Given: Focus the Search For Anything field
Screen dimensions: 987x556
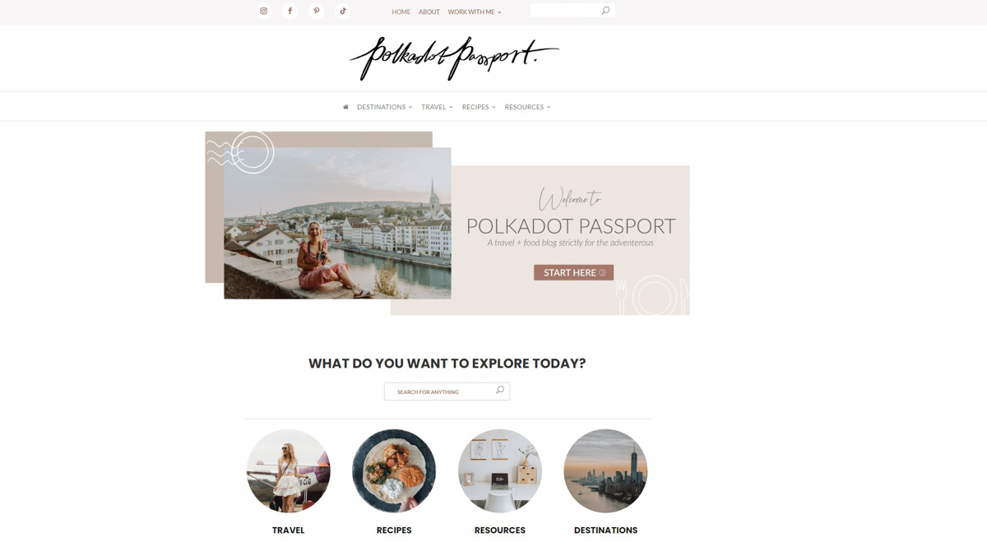Looking at the screenshot, I should [x=447, y=392].
